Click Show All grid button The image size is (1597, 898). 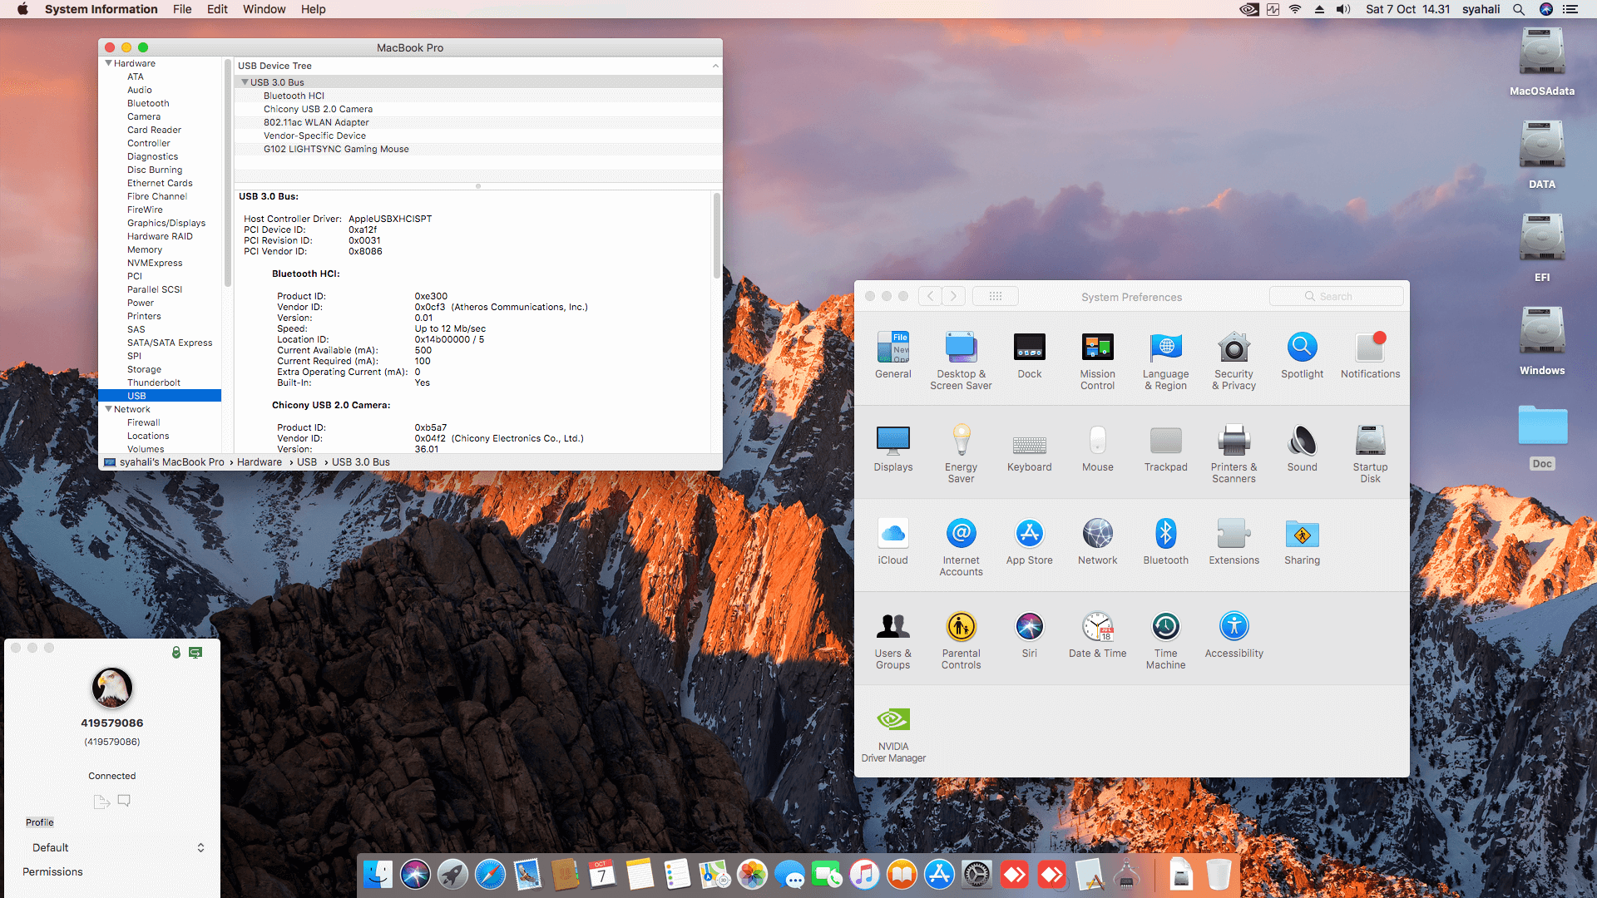995,296
